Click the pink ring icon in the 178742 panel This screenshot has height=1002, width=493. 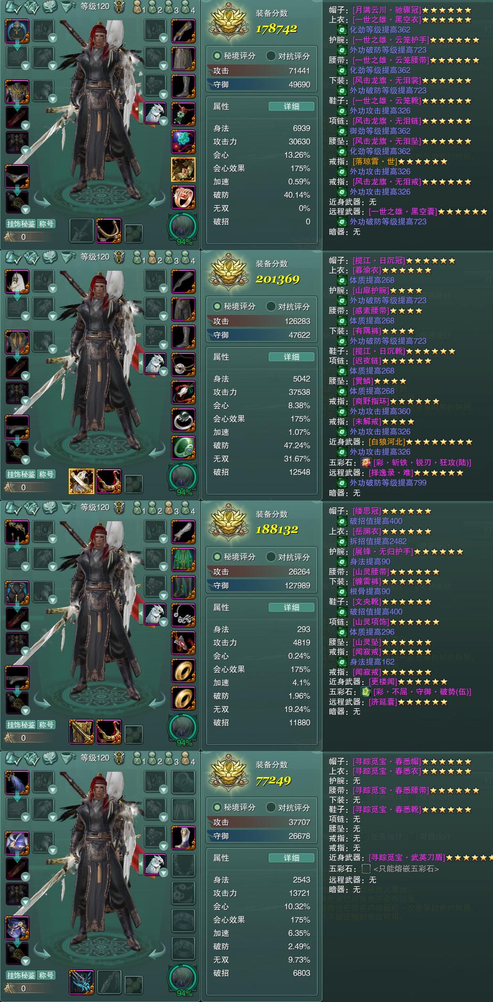[x=183, y=197]
